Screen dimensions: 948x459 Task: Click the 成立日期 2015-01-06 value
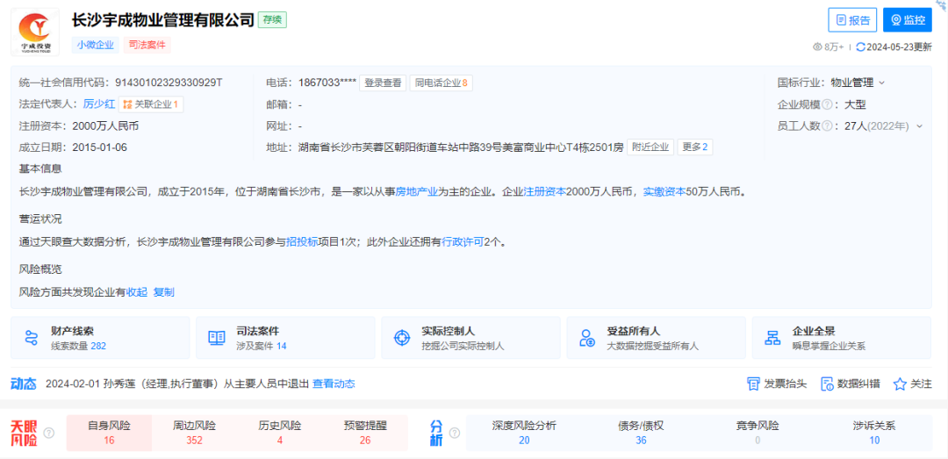(100, 147)
